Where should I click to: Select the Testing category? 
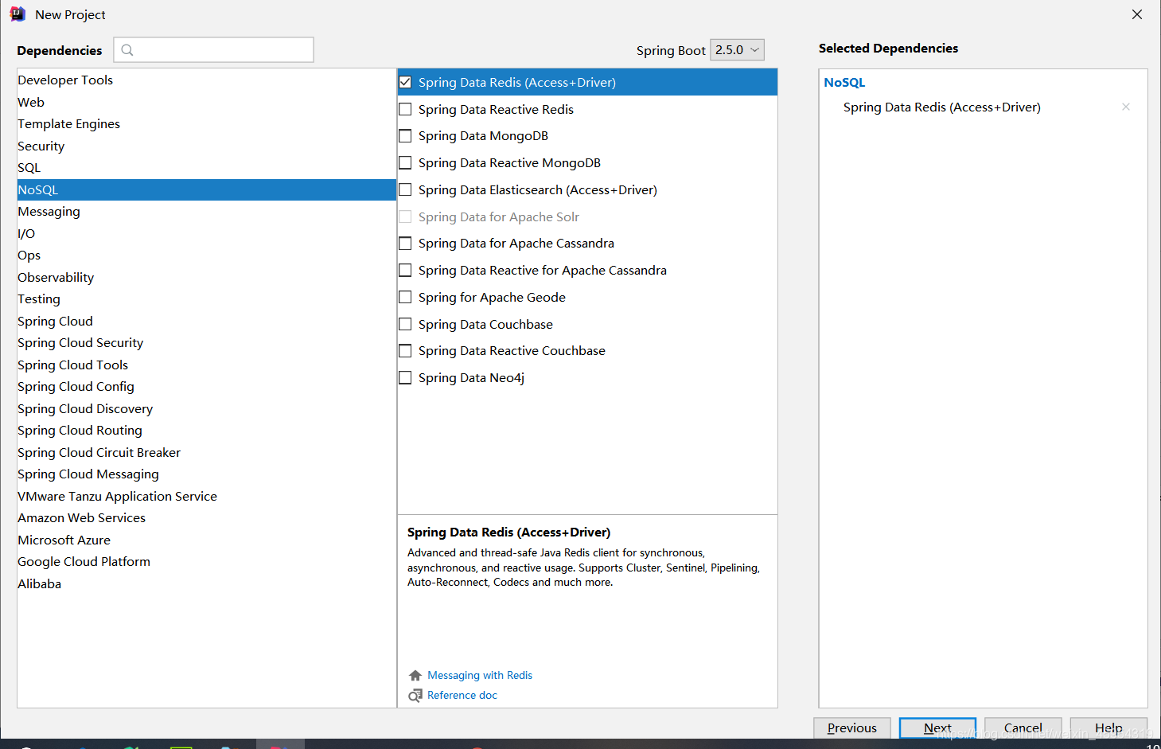click(207, 298)
